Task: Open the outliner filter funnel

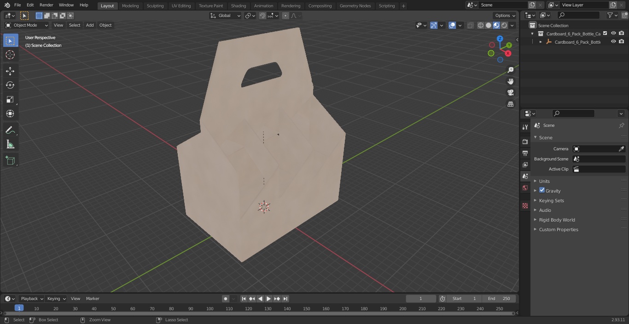Action: tap(610, 15)
